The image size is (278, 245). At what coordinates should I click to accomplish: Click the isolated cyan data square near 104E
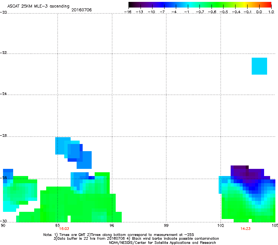point(259,66)
